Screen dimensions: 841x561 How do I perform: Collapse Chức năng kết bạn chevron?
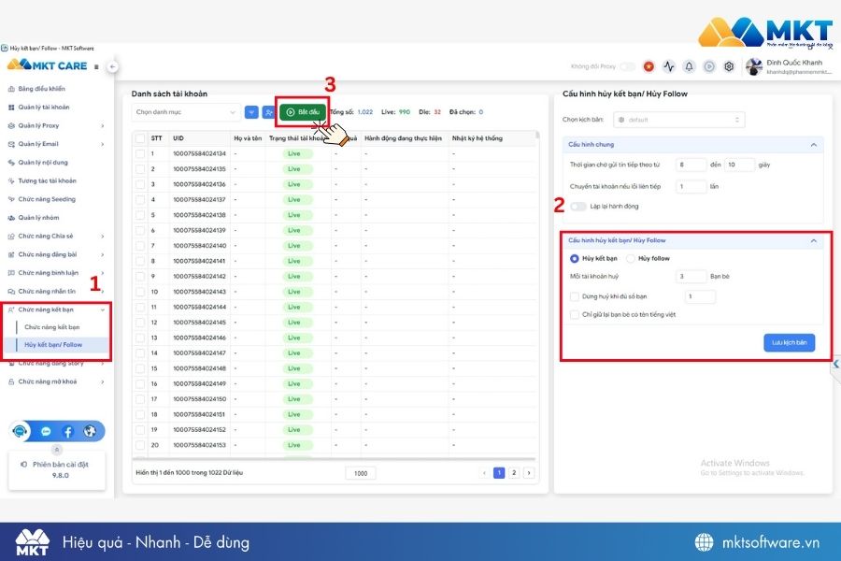(103, 309)
